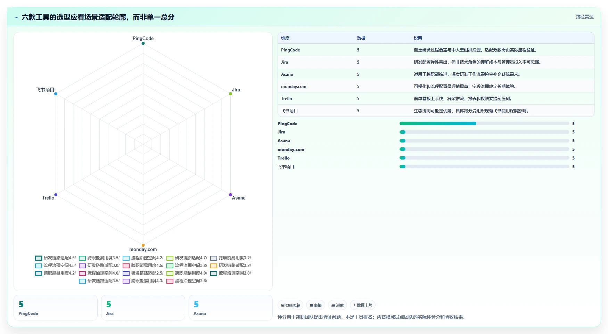Click the Asana data point on radar chart
Image resolution: width=608 pixels, height=334 pixels.
coord(230,195)
